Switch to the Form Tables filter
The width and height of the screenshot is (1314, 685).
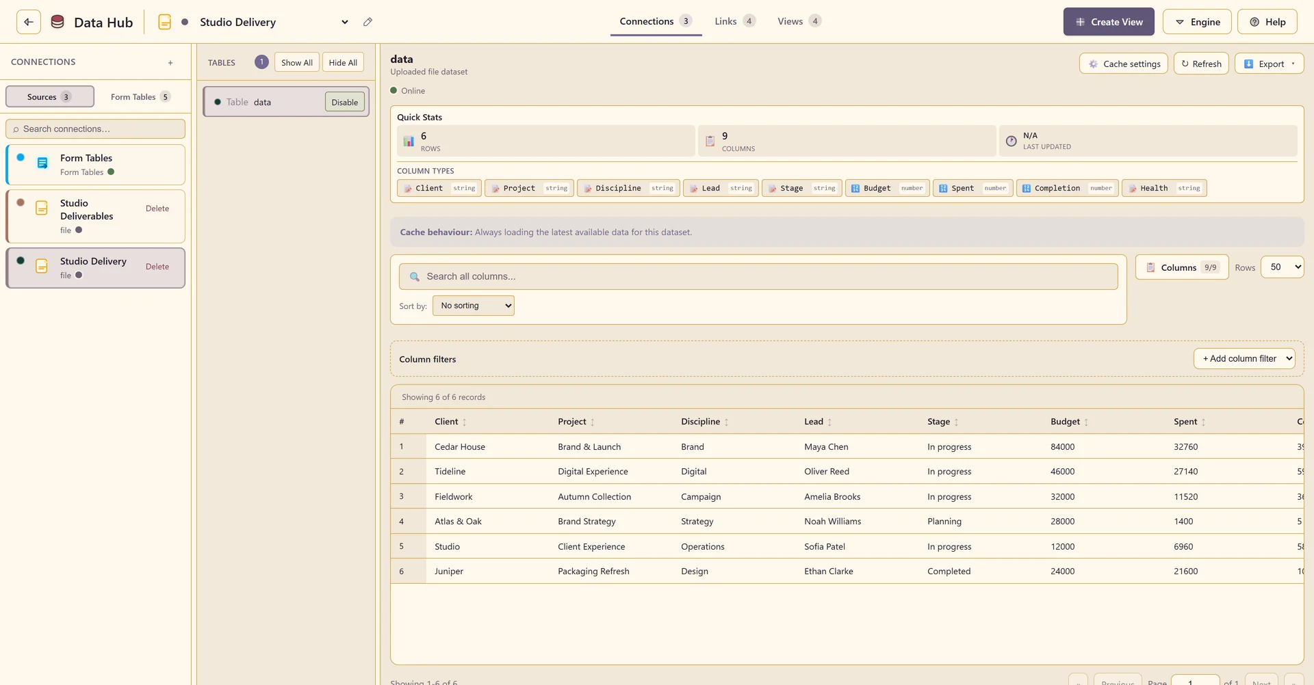(140, 97)
